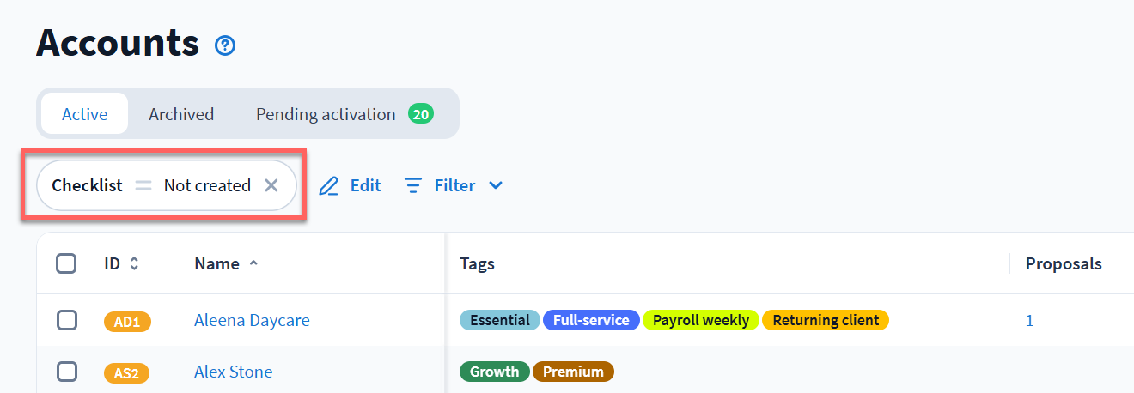The image size is (1134, 393).
Task: Click the AD1 account ID badge
Action: point(127,322)
